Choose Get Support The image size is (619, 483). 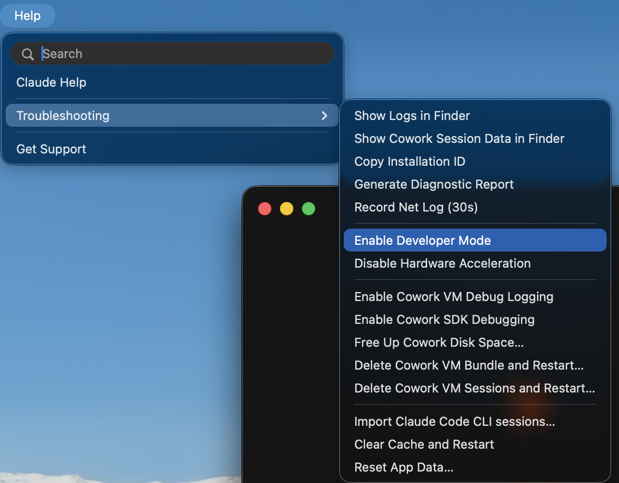(172, 149)
